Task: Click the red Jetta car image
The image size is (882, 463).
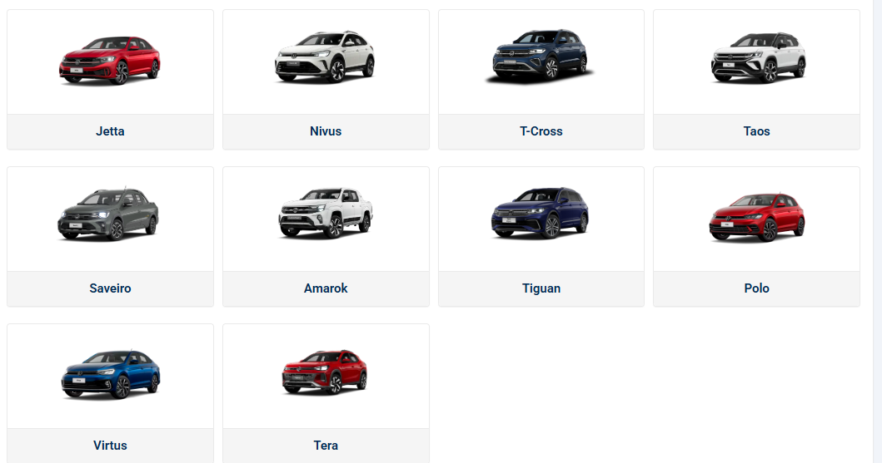Action: [x=110, y=61]
